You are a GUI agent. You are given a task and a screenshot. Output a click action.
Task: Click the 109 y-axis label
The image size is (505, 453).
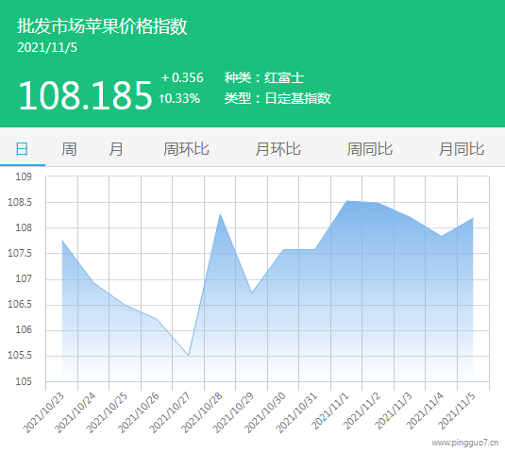[x=24, y=176]
